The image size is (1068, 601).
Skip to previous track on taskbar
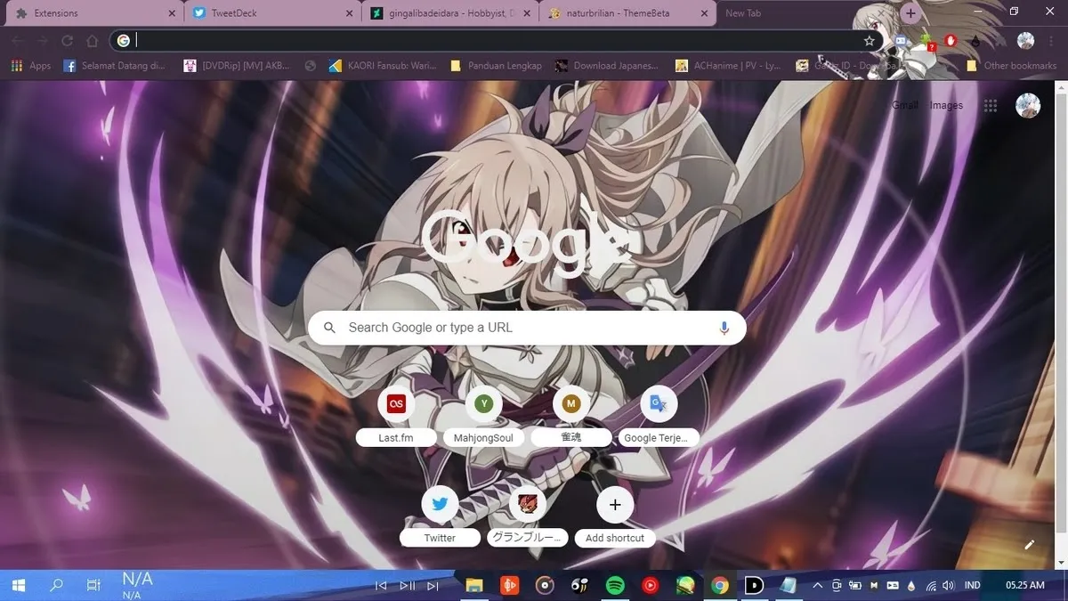coord(381,585)
